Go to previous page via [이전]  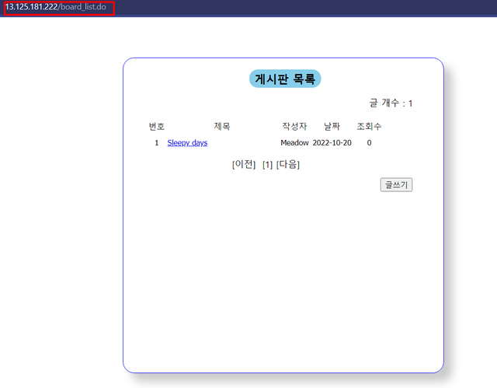[244, 164]
